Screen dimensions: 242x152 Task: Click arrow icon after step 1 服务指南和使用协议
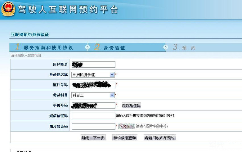pos(87,47)
